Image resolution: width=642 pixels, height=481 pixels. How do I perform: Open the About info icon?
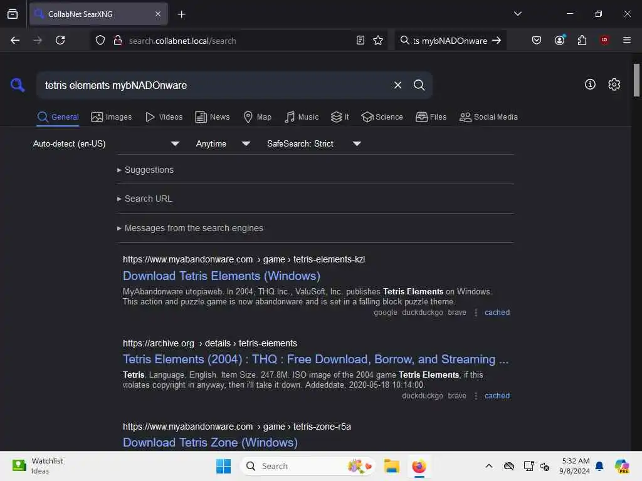(x=590, y=85)
